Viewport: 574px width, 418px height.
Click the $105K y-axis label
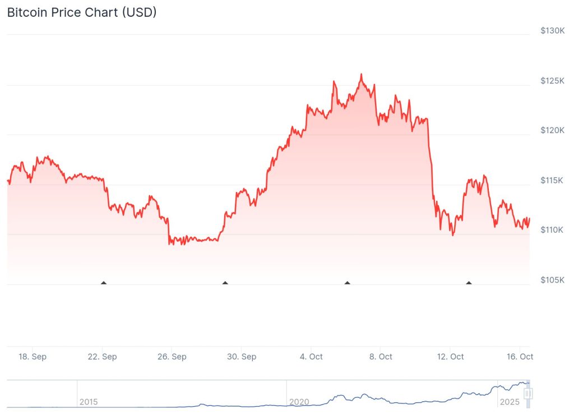pos(552,280)
